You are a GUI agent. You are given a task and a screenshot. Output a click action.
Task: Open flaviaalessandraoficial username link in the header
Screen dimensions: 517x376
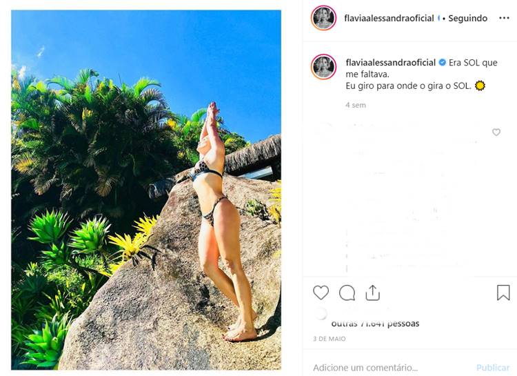pos(389,19)
